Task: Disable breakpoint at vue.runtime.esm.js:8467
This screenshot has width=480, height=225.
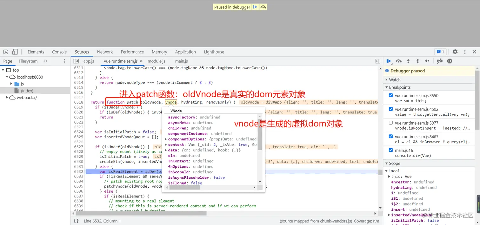Action: pos(391,136)
